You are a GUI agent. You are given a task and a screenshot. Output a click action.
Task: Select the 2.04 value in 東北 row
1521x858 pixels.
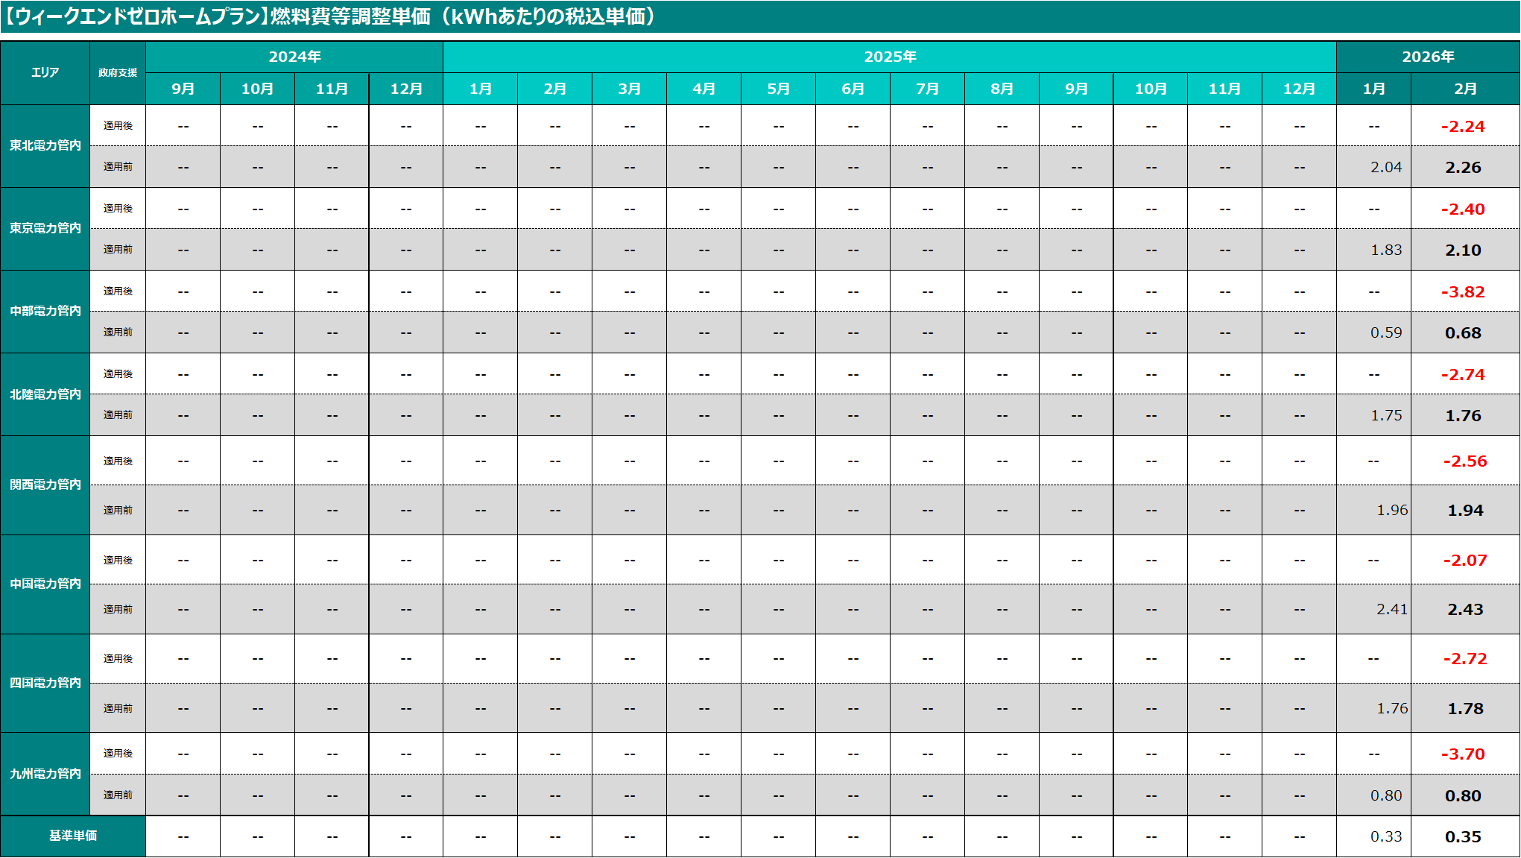(x=1385, y=167)
